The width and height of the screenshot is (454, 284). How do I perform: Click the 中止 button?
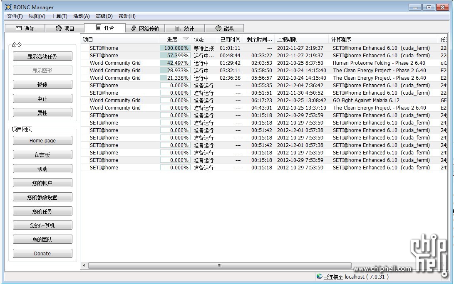(42, 99)
